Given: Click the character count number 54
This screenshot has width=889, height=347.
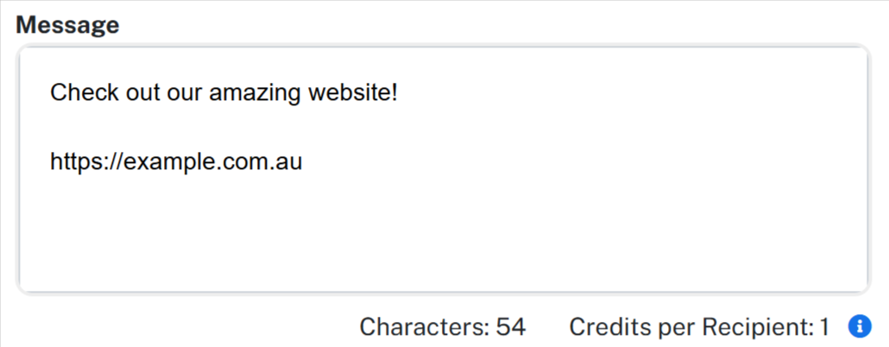Looking at the screenshot, I should [511, 326].
